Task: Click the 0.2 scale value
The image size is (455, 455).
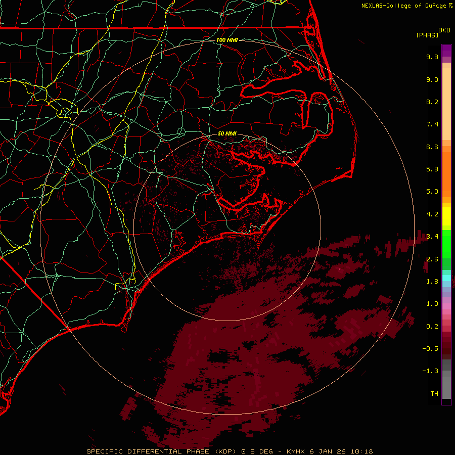Action: coord(432,327)
